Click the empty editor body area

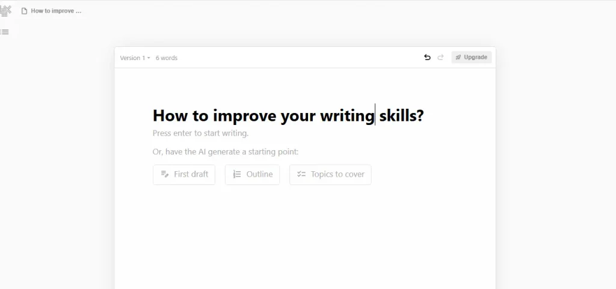coord(305,236)
